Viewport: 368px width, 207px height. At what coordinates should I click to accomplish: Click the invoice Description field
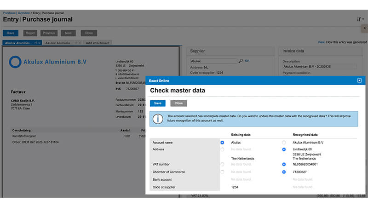319,67
